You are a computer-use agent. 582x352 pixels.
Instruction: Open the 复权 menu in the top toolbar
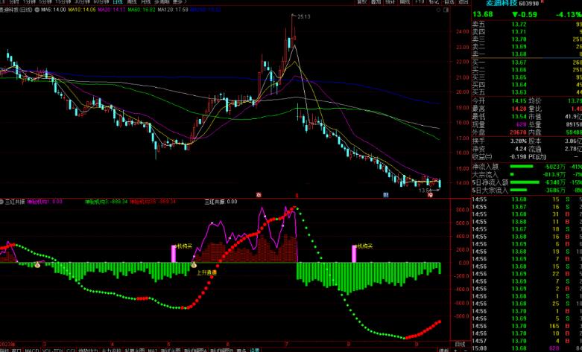click(x=362, y=1)
